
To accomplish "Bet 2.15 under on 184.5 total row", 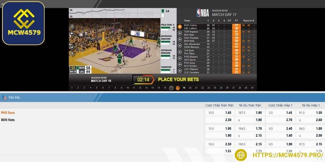I will [x=250, y=136].
